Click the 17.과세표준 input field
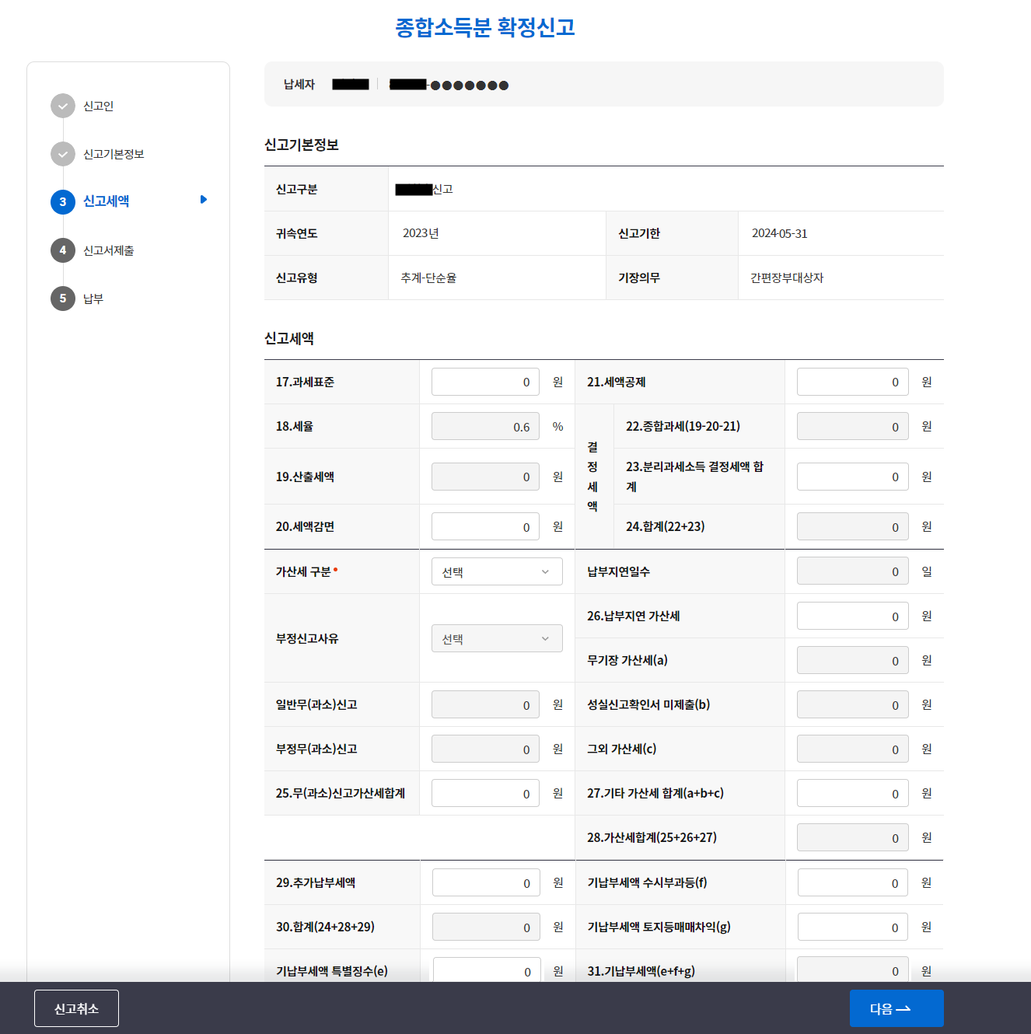The width and height of the screenshot is (1031, 1034). pyautogui.click(x=485, y=382)
